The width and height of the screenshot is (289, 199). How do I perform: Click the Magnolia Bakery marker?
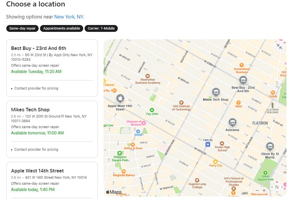[124, 171]
